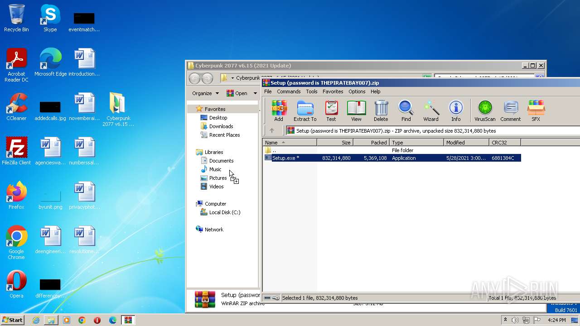Screen dimensions: 580x326
Task: Click the Start button on taskbar
Action: [13, 320]
